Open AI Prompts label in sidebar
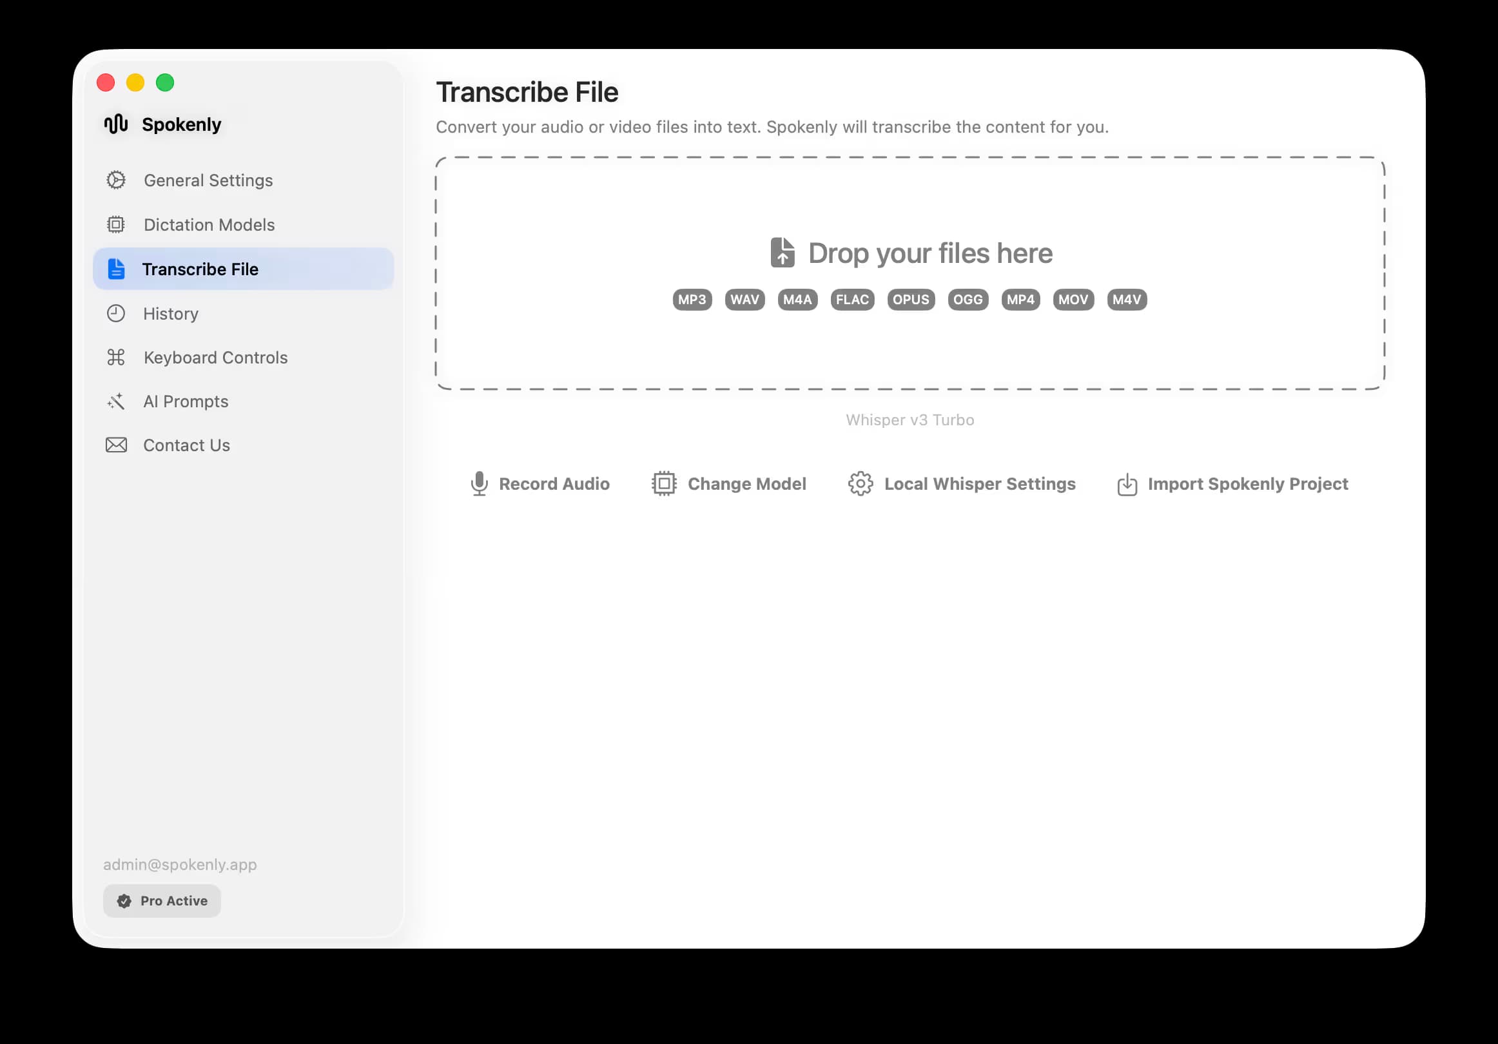Image resolution: width=1498 pixels, height=1044 pixels. click(x=186, y=401)
